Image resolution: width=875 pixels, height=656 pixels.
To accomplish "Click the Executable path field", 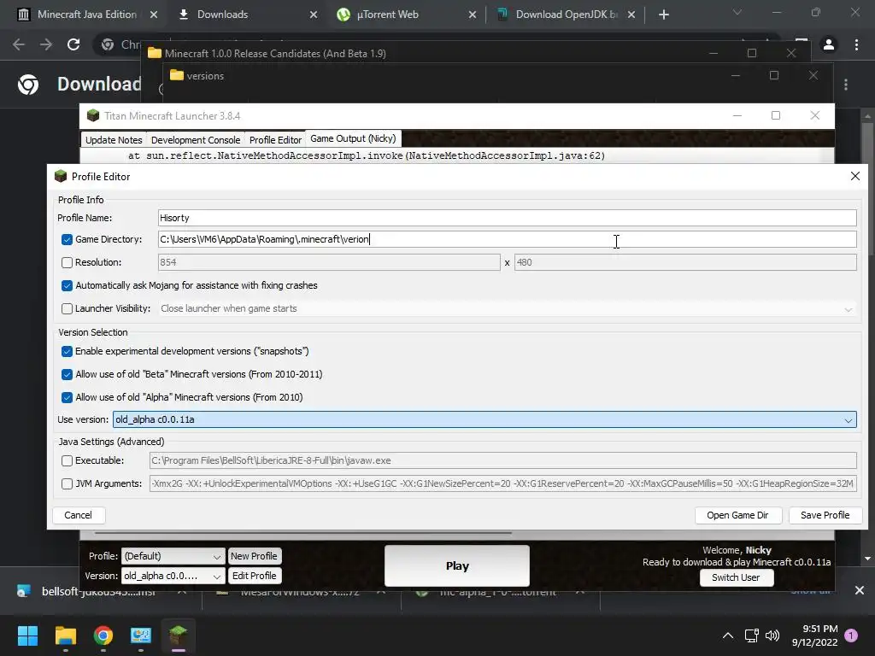I will pyautogui.click(x=502, y=460).
